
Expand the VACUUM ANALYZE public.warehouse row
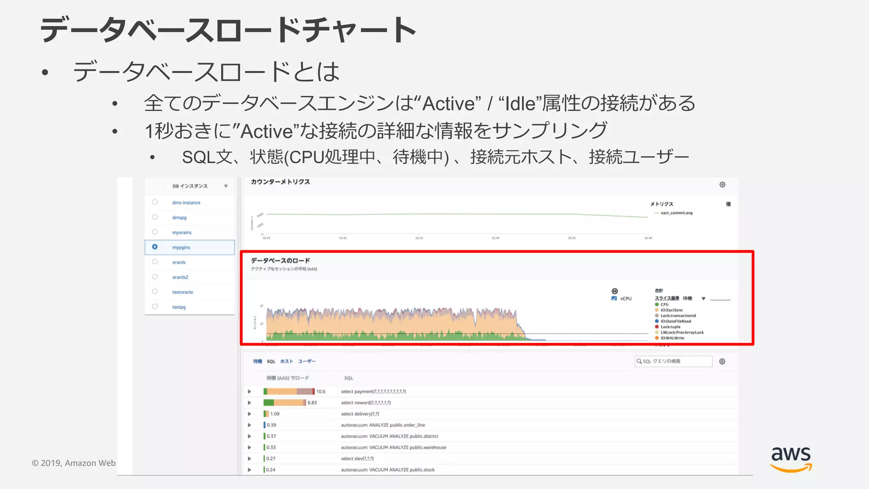click(249, 447)
